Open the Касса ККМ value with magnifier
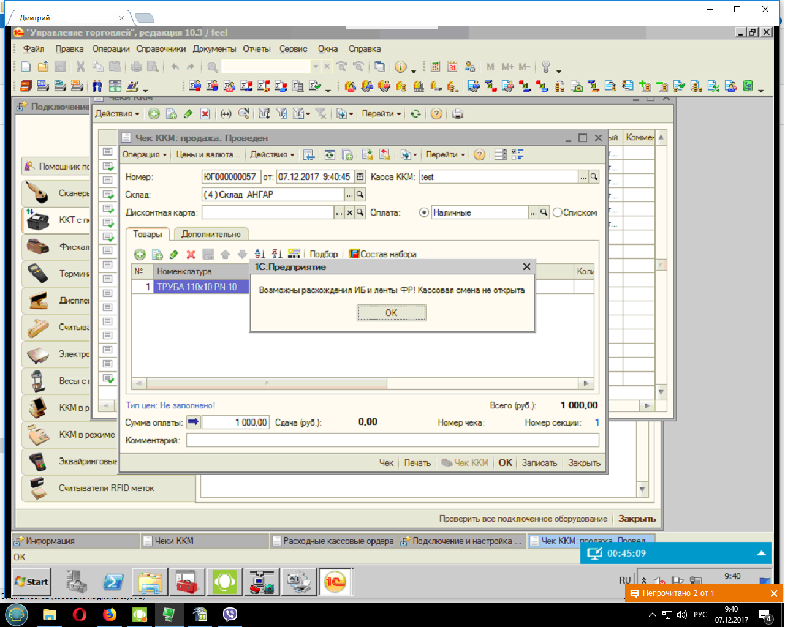The image size is (785, 627). pyautogui.click(x=594, y=177)
